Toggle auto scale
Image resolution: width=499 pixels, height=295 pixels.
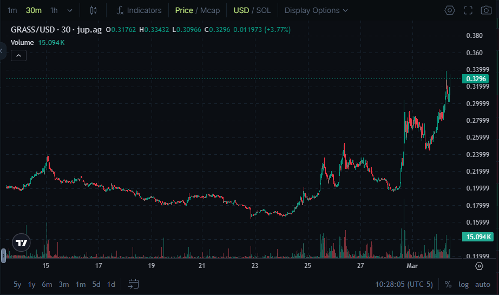(482, 285)
